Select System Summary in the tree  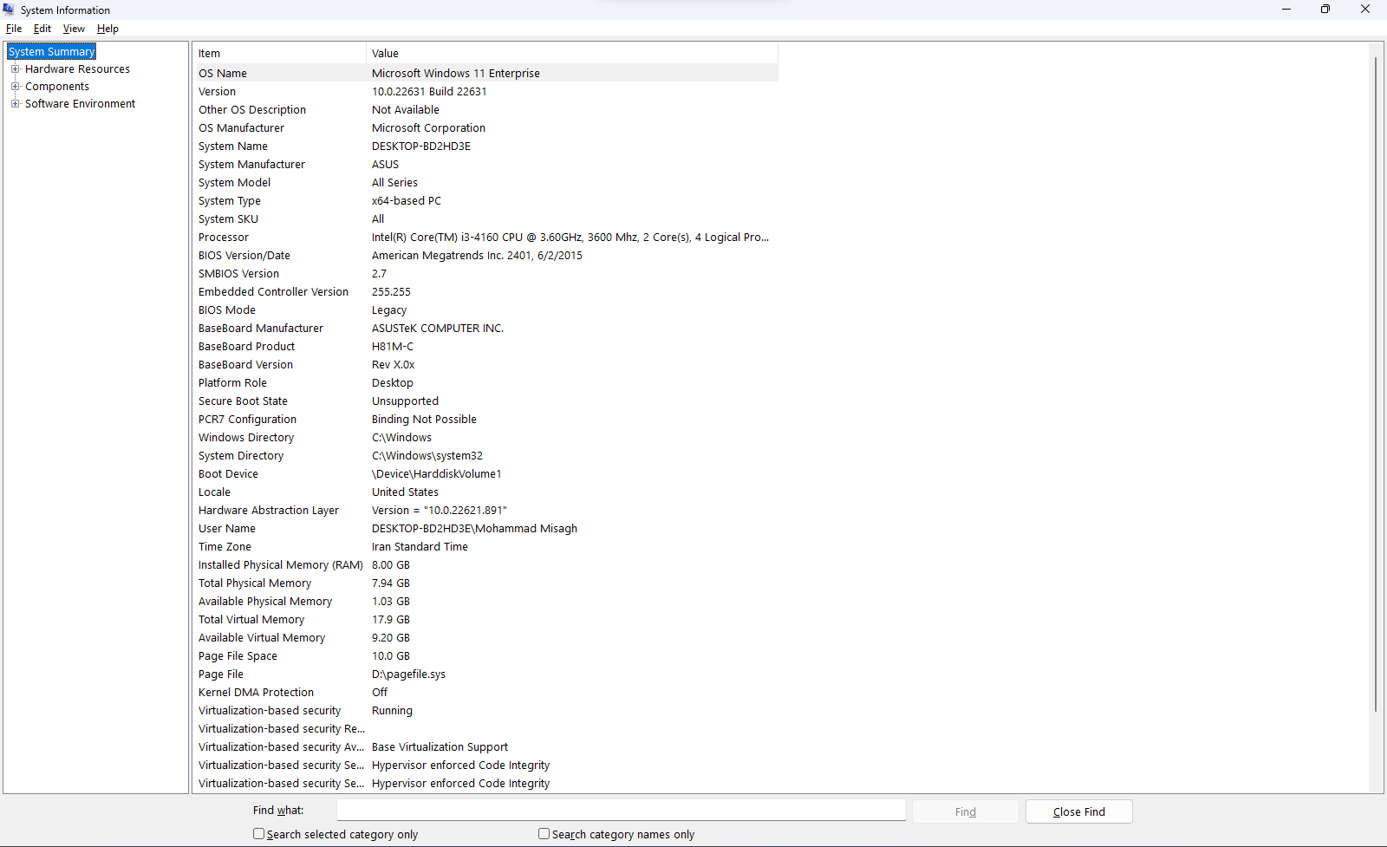click(51, 52)
